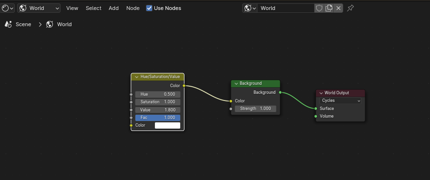The height and width of the screenshot is (180, 430).
Task: Duplicate world with new world icon
Action: [328, 8]
